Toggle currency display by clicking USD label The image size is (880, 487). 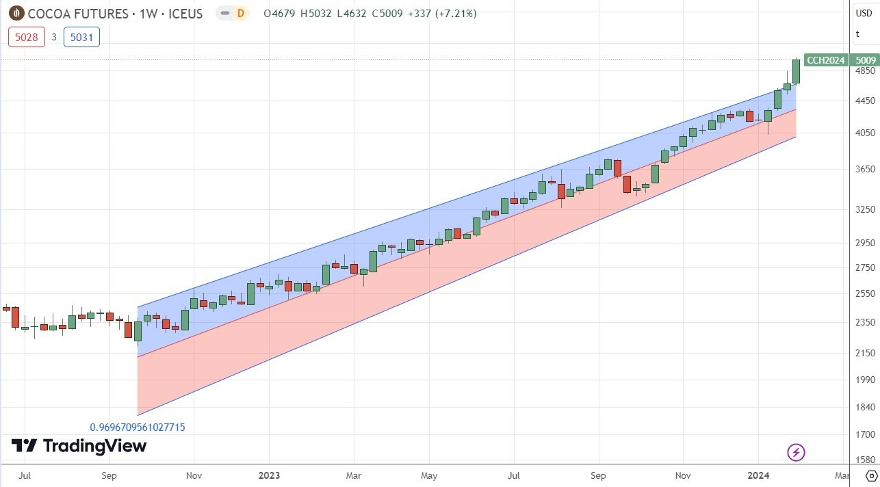point(864,13)
